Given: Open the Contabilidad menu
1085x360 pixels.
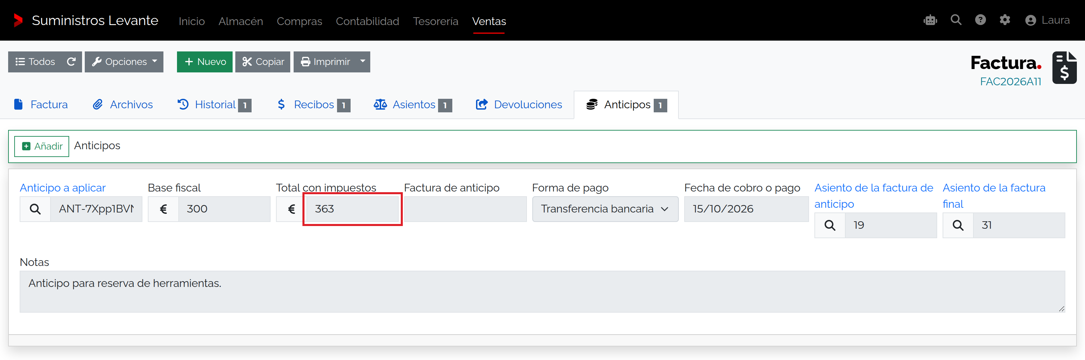Looking at the screenshot, I should (367, 21).
